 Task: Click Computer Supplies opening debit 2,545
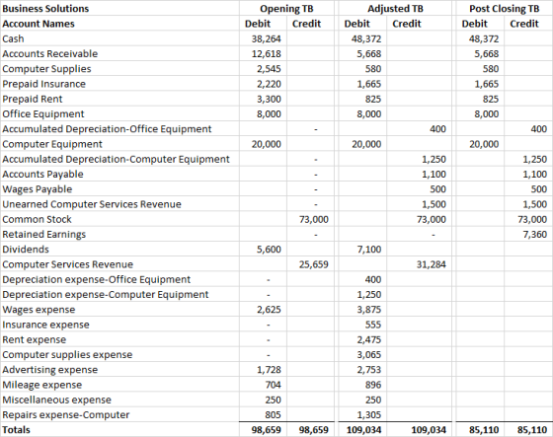pyautogui.click(x=269, y=69)
